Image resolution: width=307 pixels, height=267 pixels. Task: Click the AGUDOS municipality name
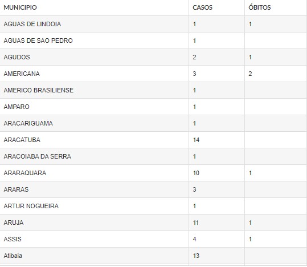(17, 57)
